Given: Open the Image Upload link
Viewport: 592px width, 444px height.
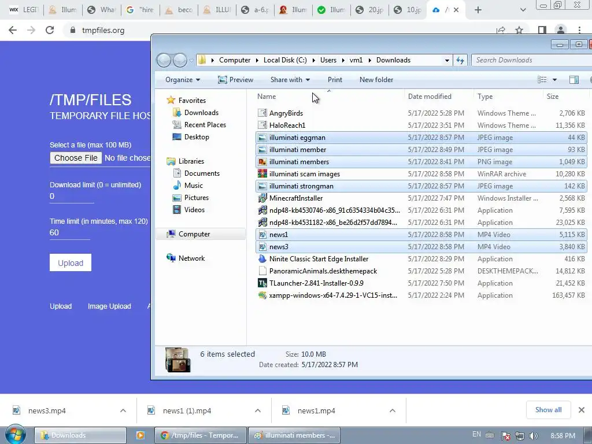Looking at the screenshot, I should [x=109, y=306].
